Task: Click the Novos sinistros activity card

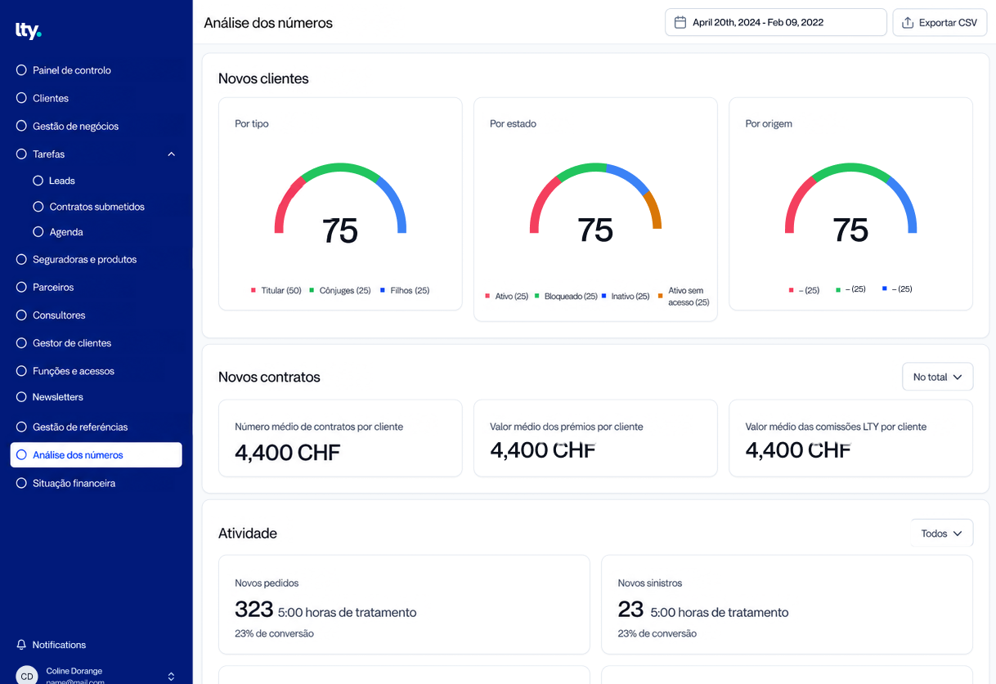Action: click(787, 605)
